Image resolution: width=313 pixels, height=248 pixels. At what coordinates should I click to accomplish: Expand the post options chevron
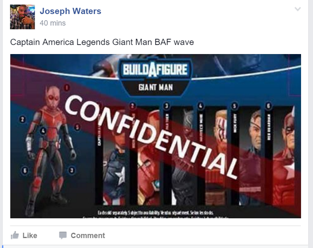[x=298, y=9]
